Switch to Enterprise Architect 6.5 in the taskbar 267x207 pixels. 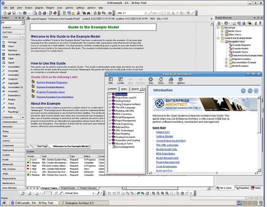pos(84,203)
